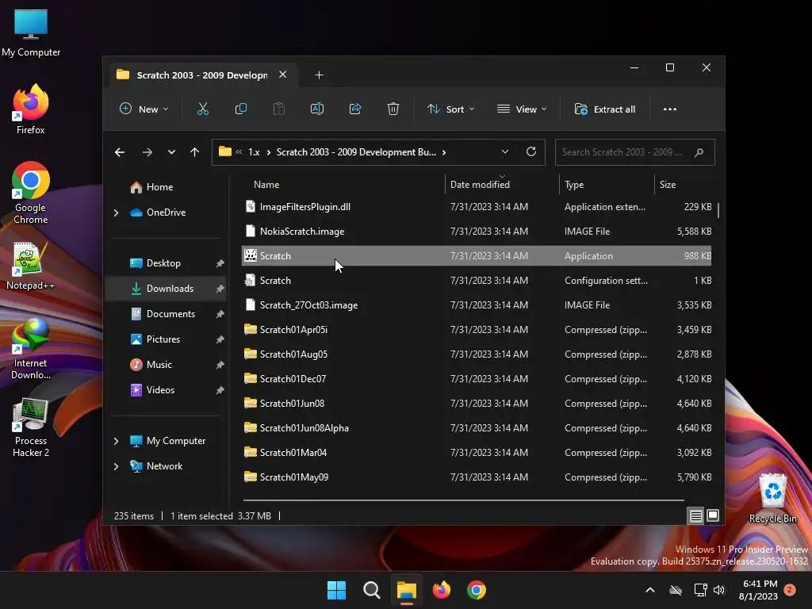Viewport: 812px width, 609px height.
Task: Open Google Chrome from taskbar
Action: click(477, 590)
